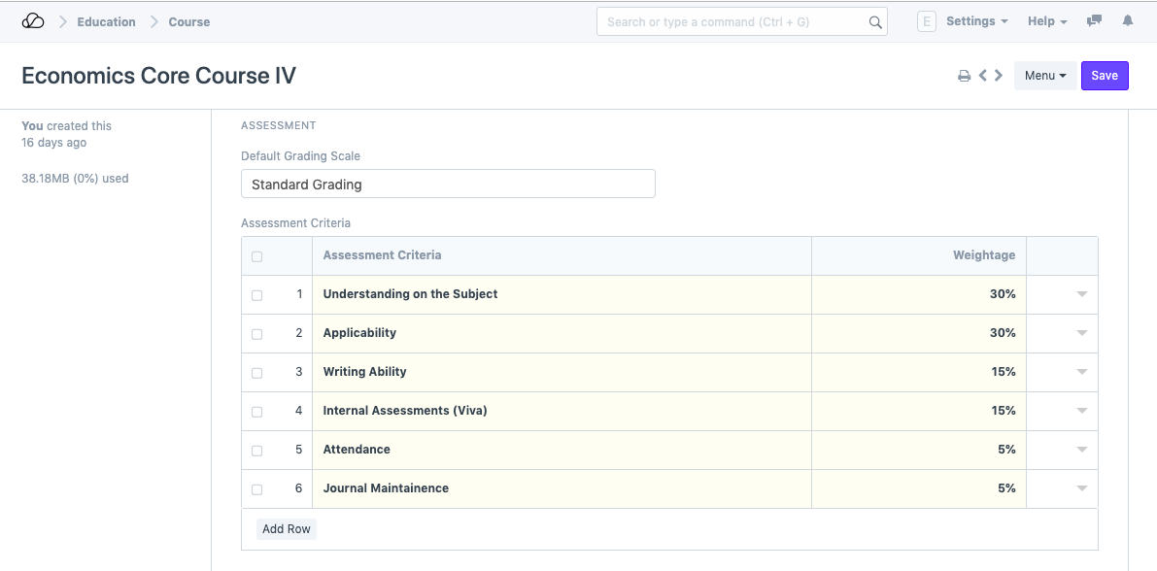1157x571 pixels.
Task: Toggle the select-all rows header checkbox
Action: click(256, 256)
